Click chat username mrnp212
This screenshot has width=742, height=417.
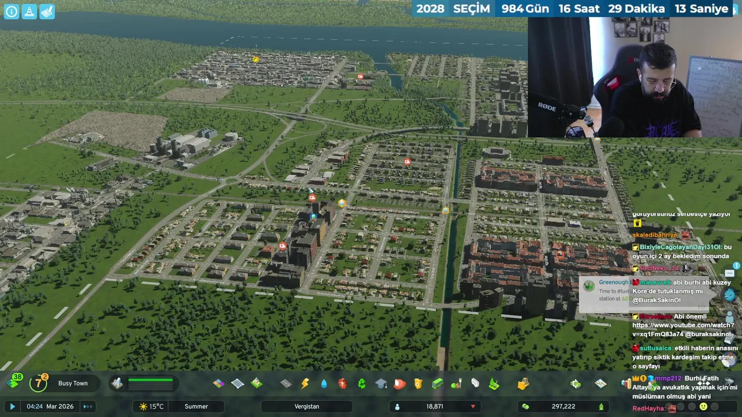(668, 378)
